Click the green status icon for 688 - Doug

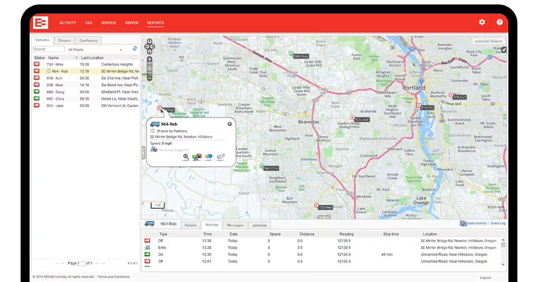[37, 92]
